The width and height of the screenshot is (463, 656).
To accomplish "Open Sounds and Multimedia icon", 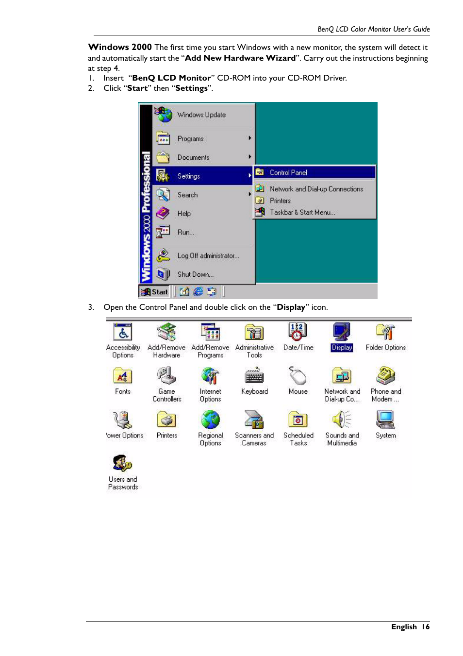I will (342, 420).
